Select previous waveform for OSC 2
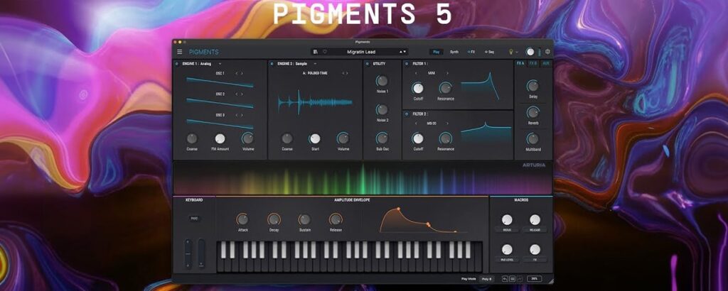Viewport: 728px width, 291px height. point(236,94)
